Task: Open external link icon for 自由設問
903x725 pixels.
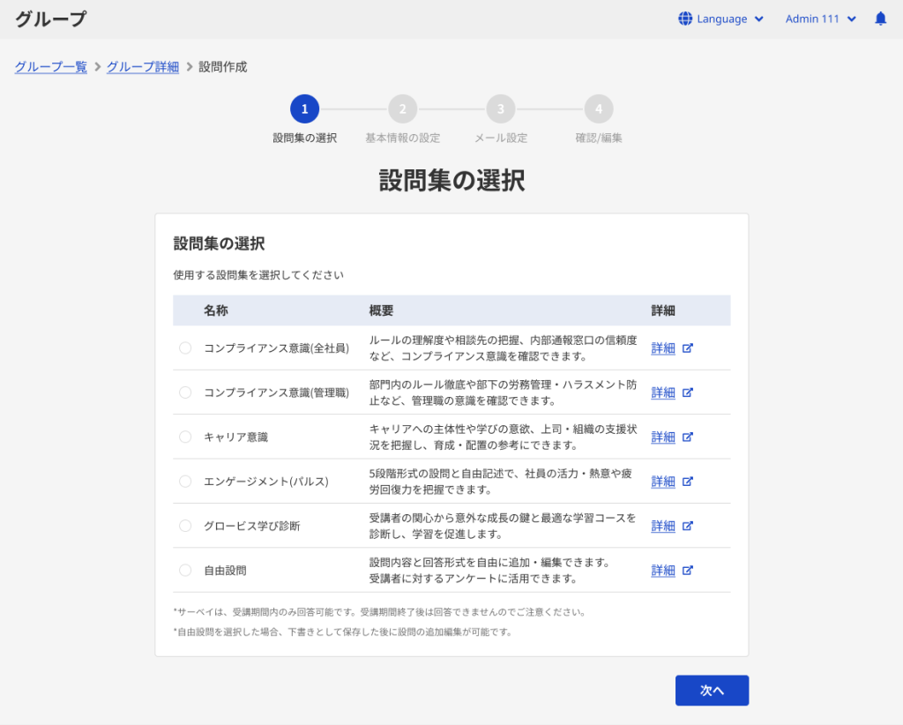Action: click(688, 570)
